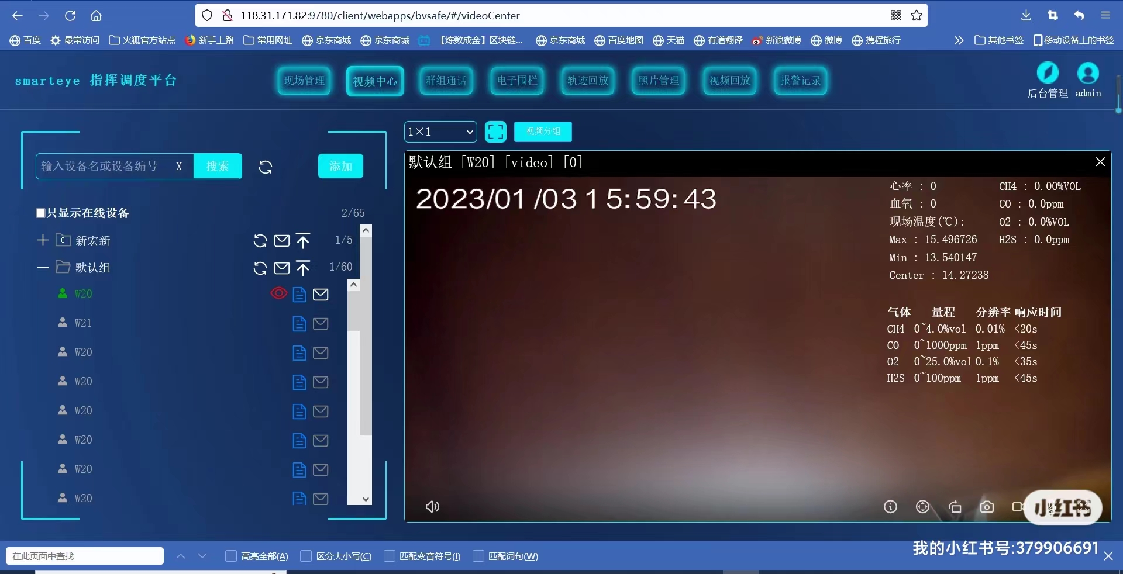
Task: Click the envelope message icon for W21
Action: click(321, 323)
